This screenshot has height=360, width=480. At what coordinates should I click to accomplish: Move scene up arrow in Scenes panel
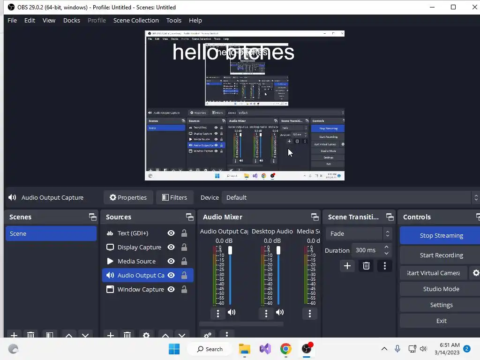69,335
